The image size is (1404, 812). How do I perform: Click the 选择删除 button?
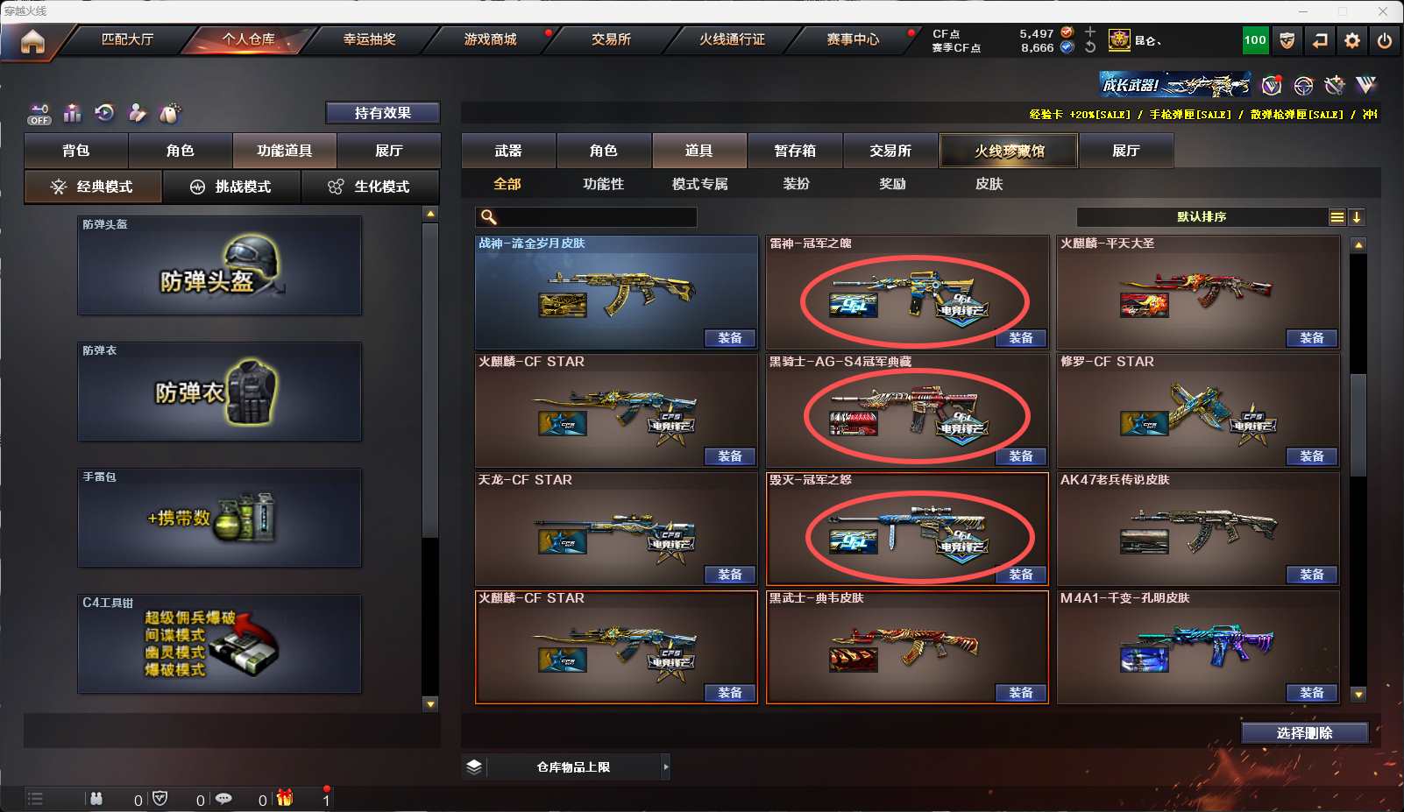pos(1305,733)
